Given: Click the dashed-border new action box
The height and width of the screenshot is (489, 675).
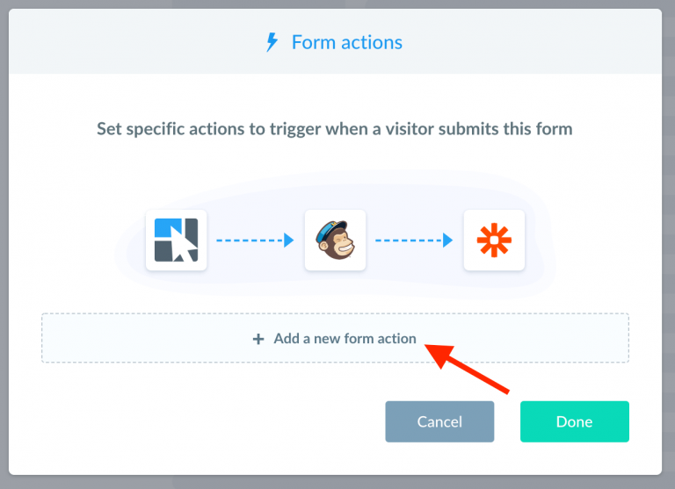Looking at the screenshot, I should [336, 338].
